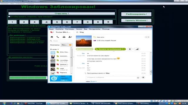Click keypad digit 3 on the locker
188x105 pixels.
35,22
